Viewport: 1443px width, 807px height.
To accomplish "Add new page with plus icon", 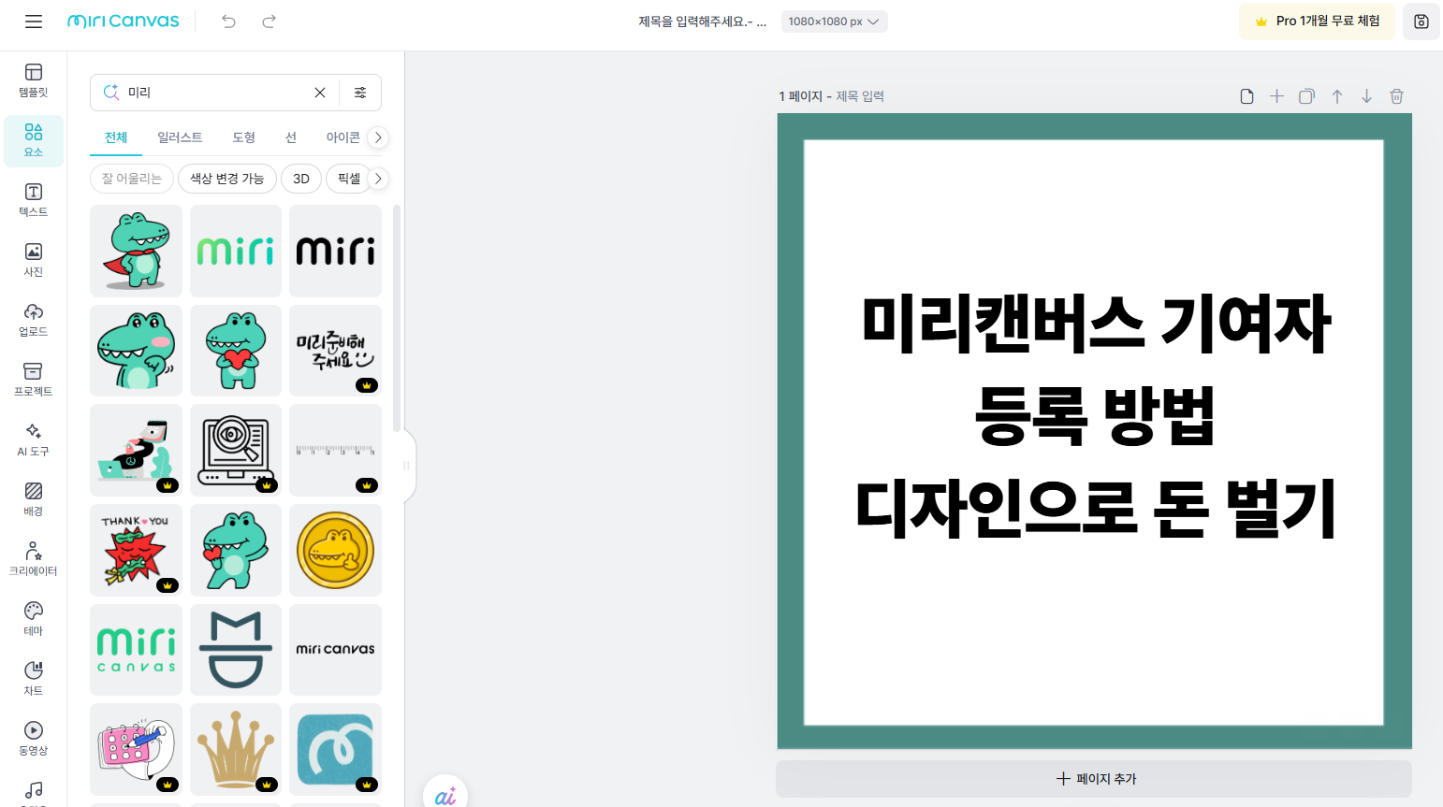I will [1276, 96].
